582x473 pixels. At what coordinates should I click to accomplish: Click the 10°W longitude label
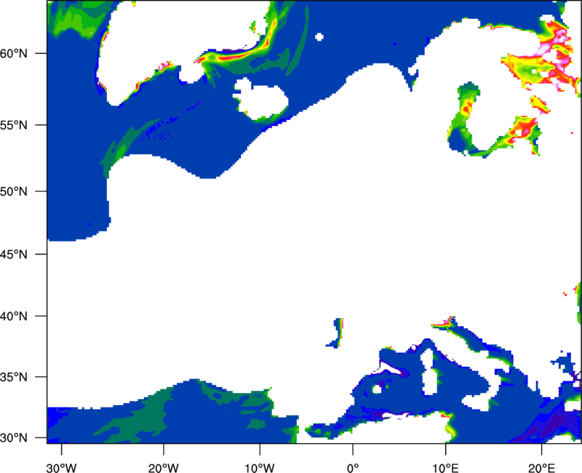coord(260,468)
